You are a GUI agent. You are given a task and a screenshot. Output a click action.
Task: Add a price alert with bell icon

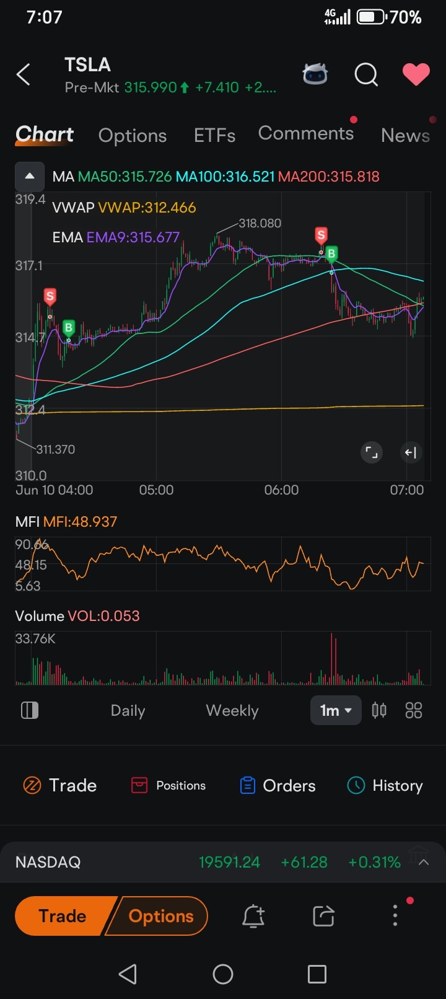tap(253, 916)
